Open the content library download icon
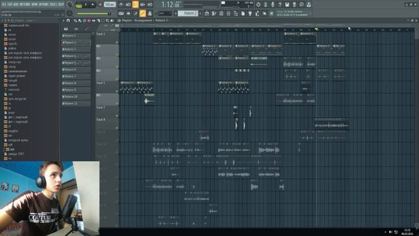The height and width of the screenshot is (236, 419). [308, 5]
